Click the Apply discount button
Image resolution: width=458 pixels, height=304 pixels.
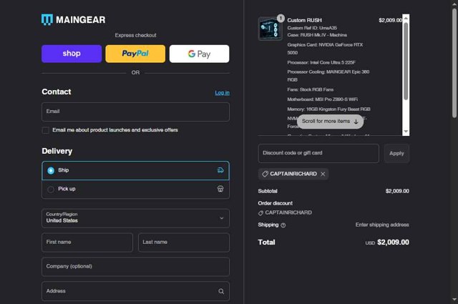(396, 153)
